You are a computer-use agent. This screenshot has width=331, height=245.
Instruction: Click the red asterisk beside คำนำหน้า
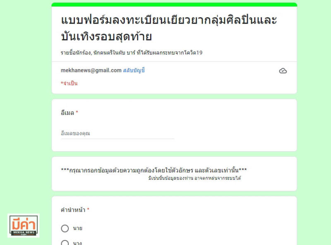tap(88, 209)
